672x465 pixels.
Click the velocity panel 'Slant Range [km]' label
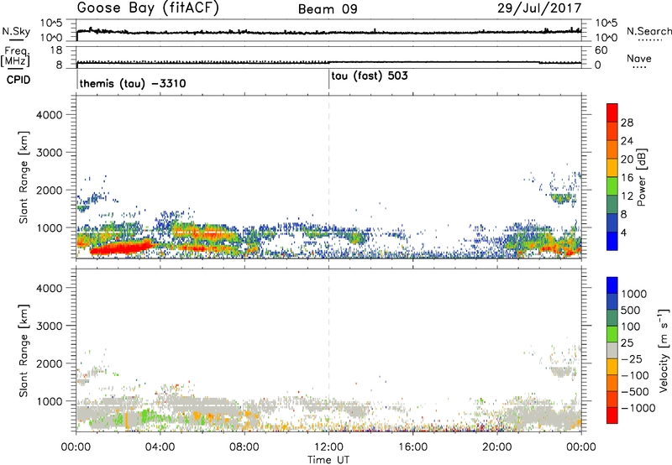[x=24, y=351]
